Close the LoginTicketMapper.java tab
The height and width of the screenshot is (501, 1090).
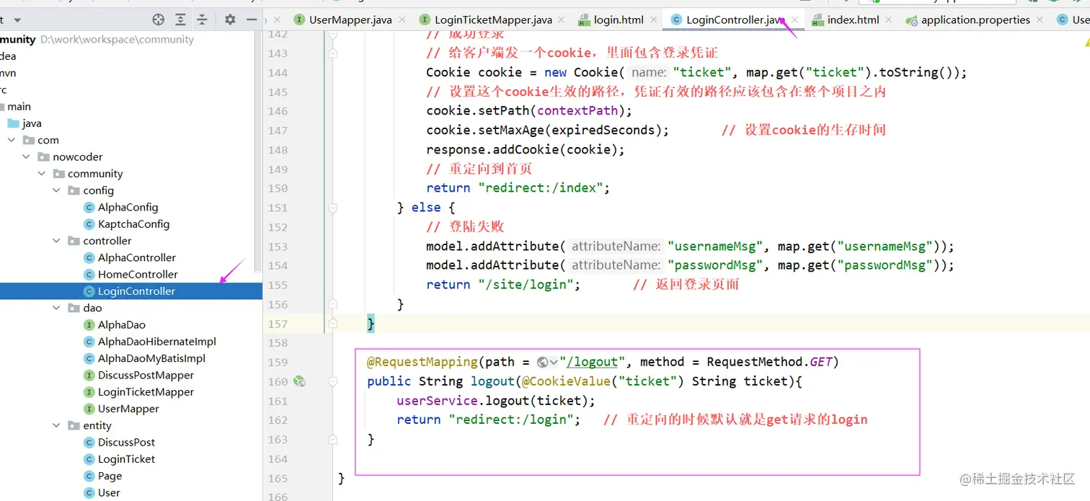[x=562, y=20]
